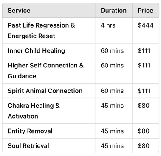Viewport: 161px width, 156px height.
Task: Click the 4 hrs duration cell
Action: coord(108,25)
